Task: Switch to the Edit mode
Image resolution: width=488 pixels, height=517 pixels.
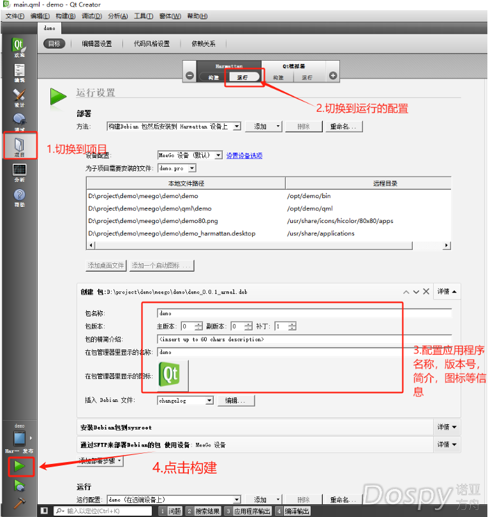Action: point(19,73)
